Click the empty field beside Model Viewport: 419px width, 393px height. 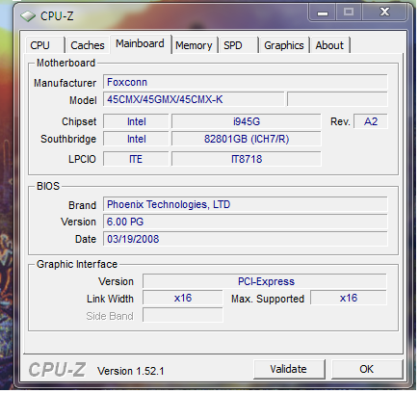tap(337, 99)
